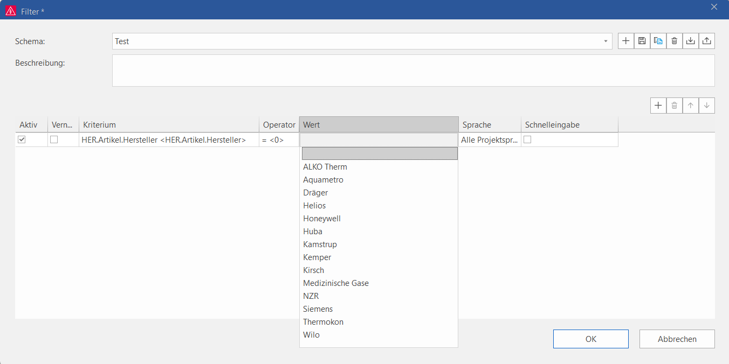729x364 pixels.
Task: Open the Operator cell selection
Action: (x=278, y=140)
